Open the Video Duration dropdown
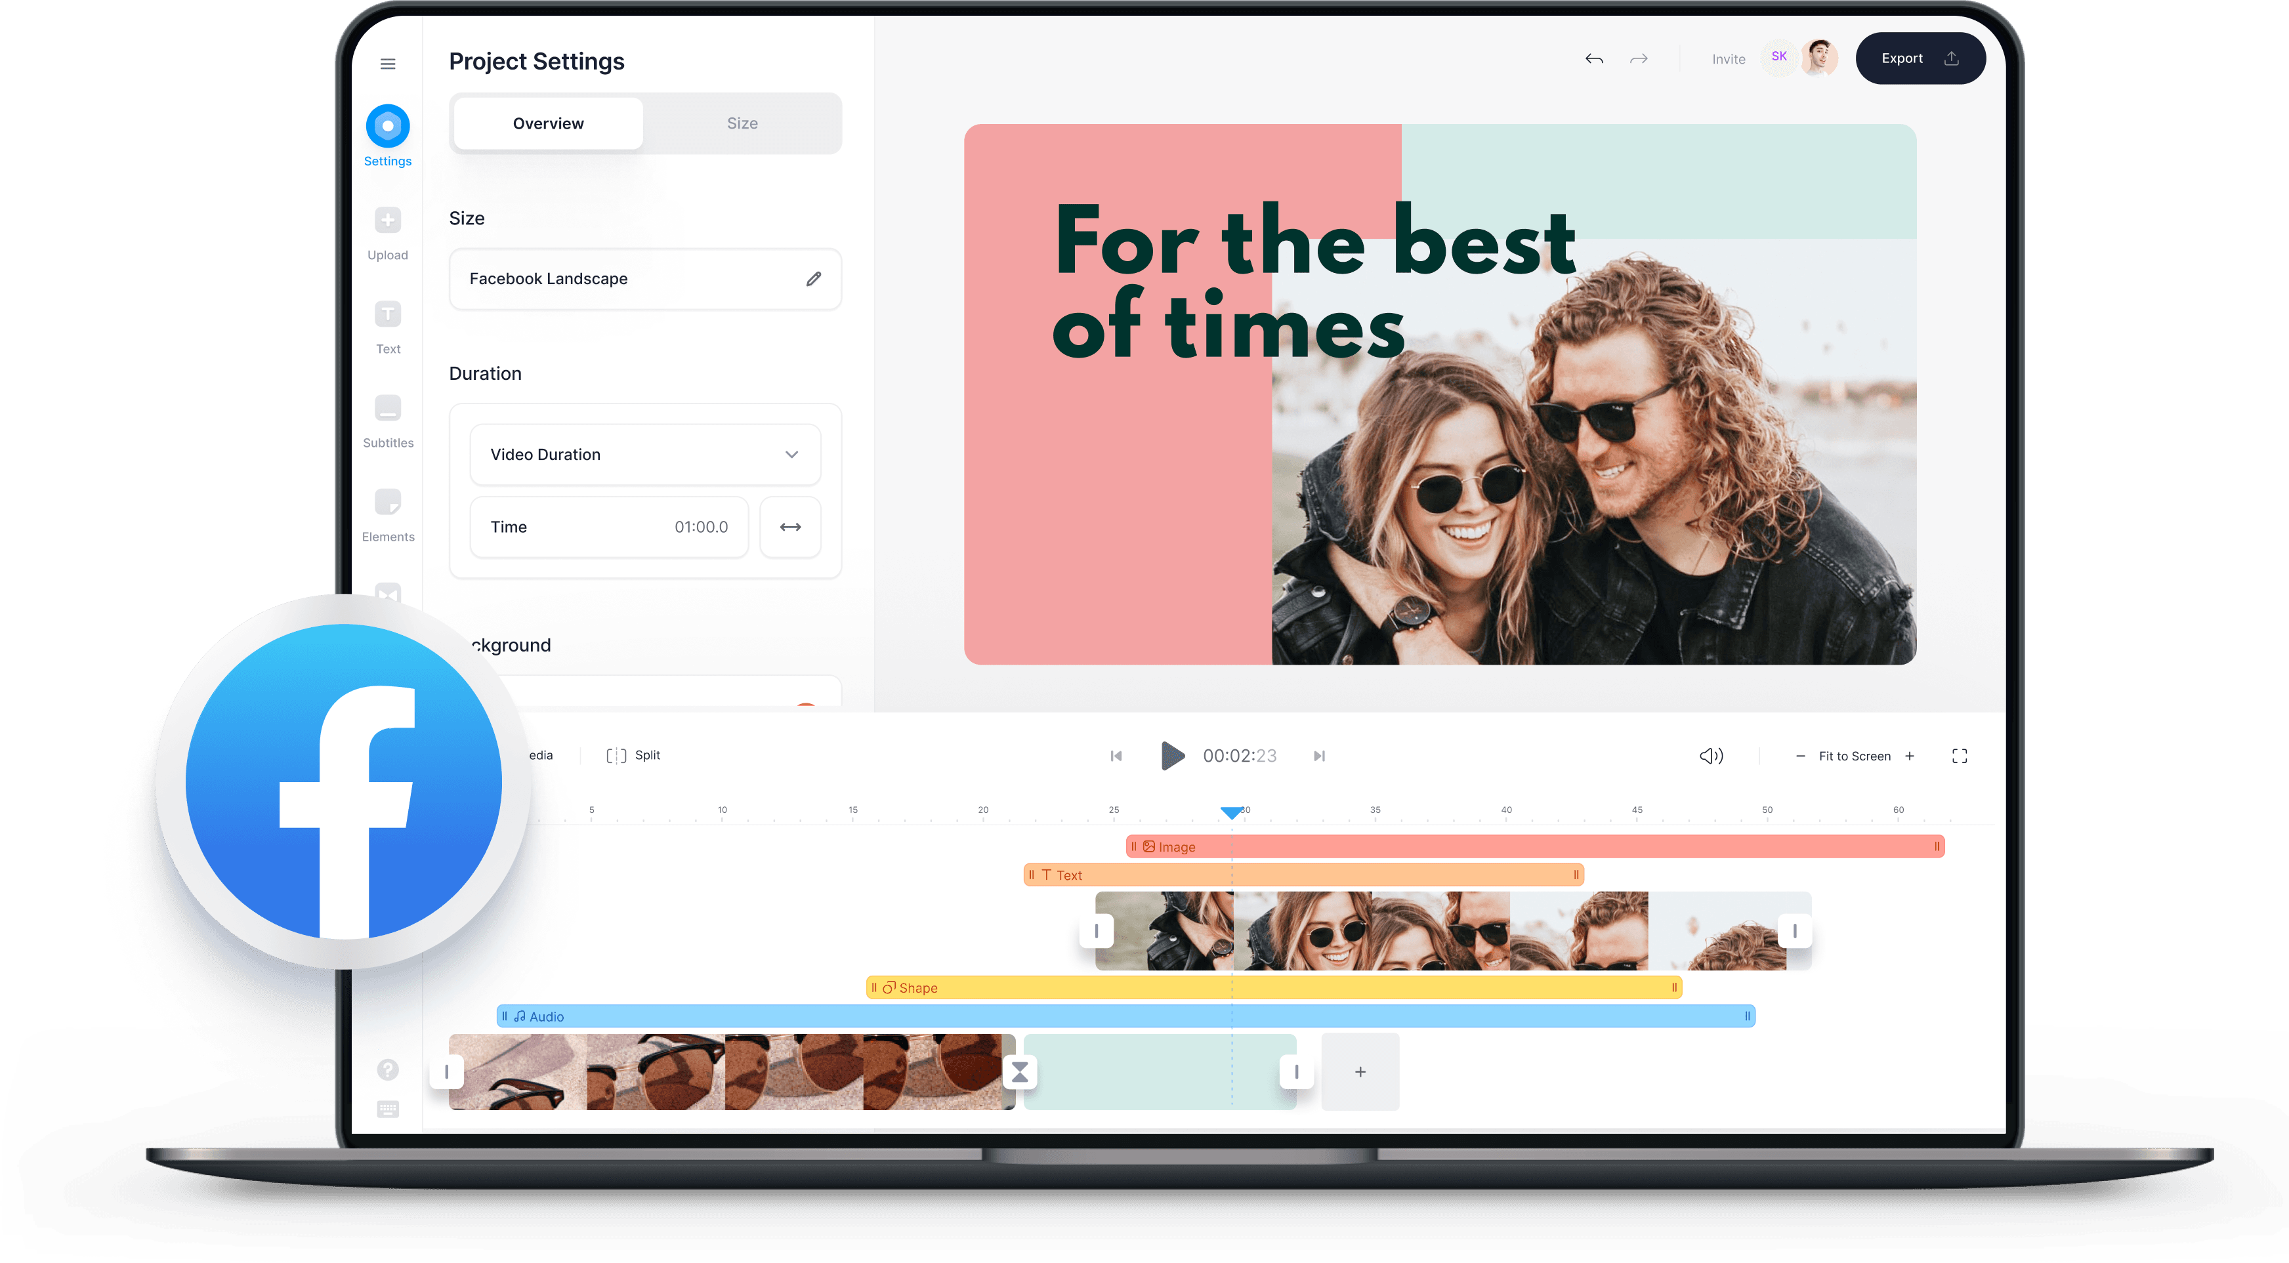 [645, 454]
